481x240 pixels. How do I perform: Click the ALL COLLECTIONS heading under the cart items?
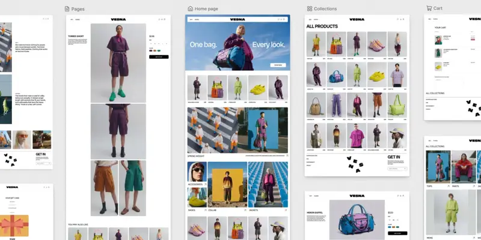tap(435, 94)
